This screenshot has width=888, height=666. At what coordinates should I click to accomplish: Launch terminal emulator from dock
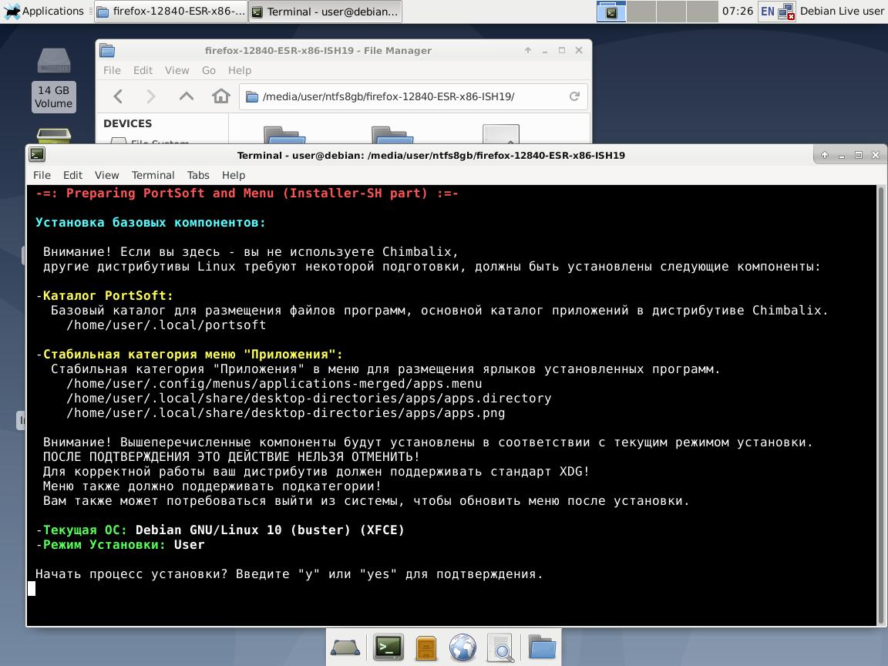388,647
